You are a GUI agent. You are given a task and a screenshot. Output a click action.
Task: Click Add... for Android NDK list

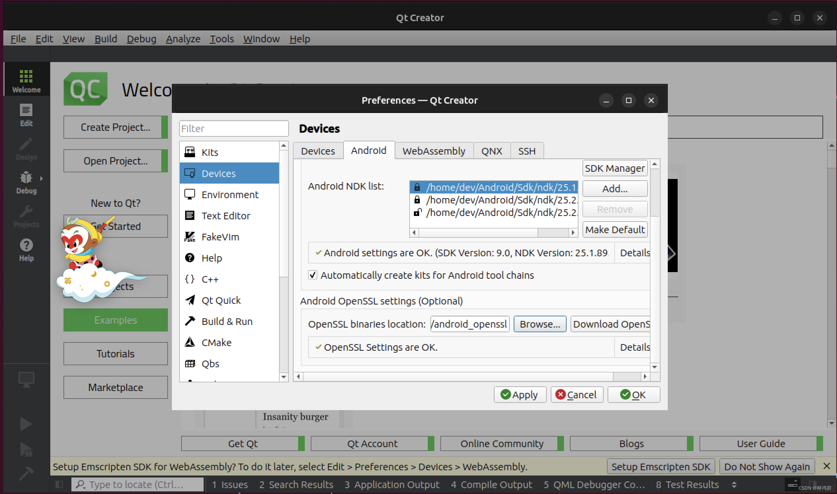(615, 189)
